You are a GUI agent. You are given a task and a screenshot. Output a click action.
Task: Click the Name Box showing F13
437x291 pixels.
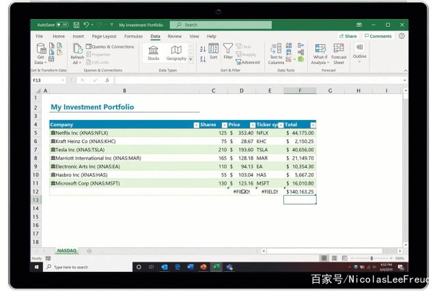[48, 80]
